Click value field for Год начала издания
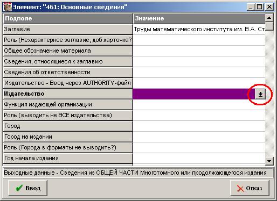The height and width of the screenshot is (201, 277). point(199,158)
